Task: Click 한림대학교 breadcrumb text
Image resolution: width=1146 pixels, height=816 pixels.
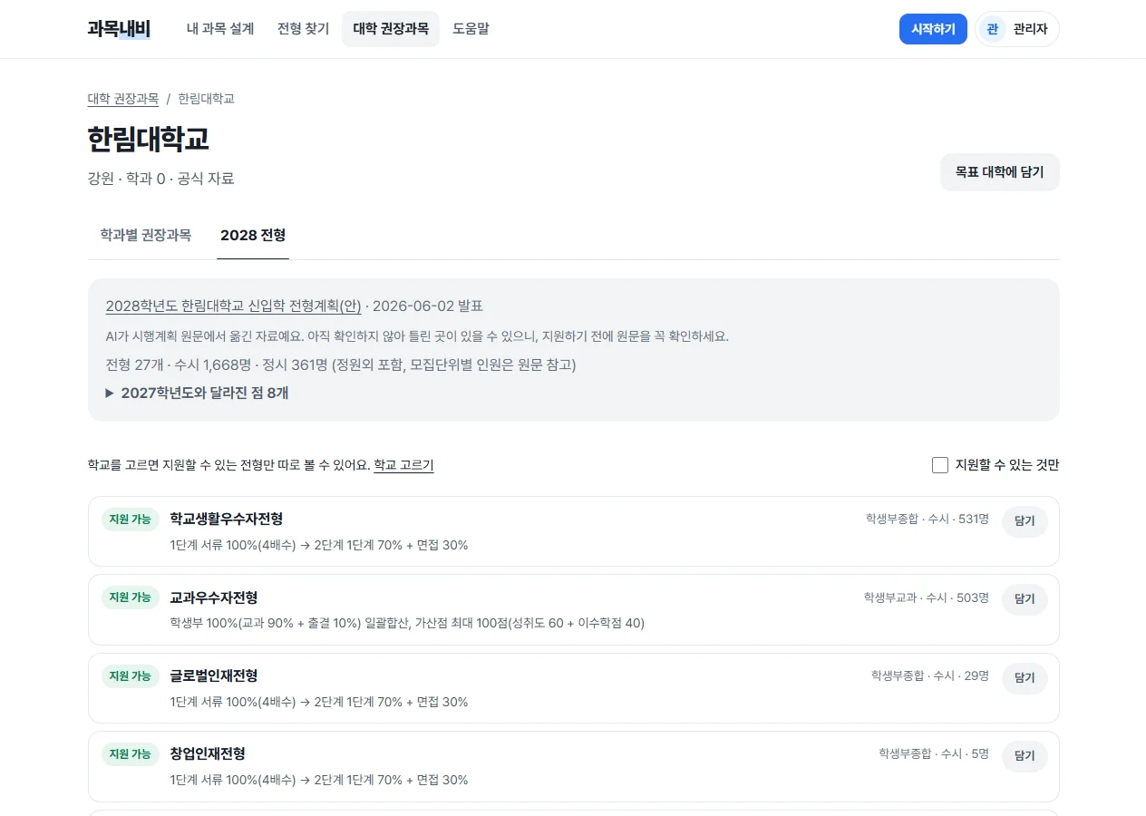Action: (207, 99)
